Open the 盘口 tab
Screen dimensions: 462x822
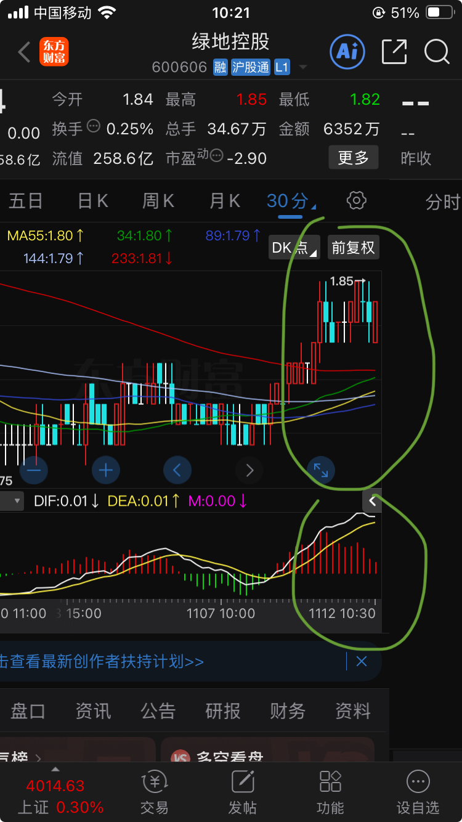click(x=28, y=711)
